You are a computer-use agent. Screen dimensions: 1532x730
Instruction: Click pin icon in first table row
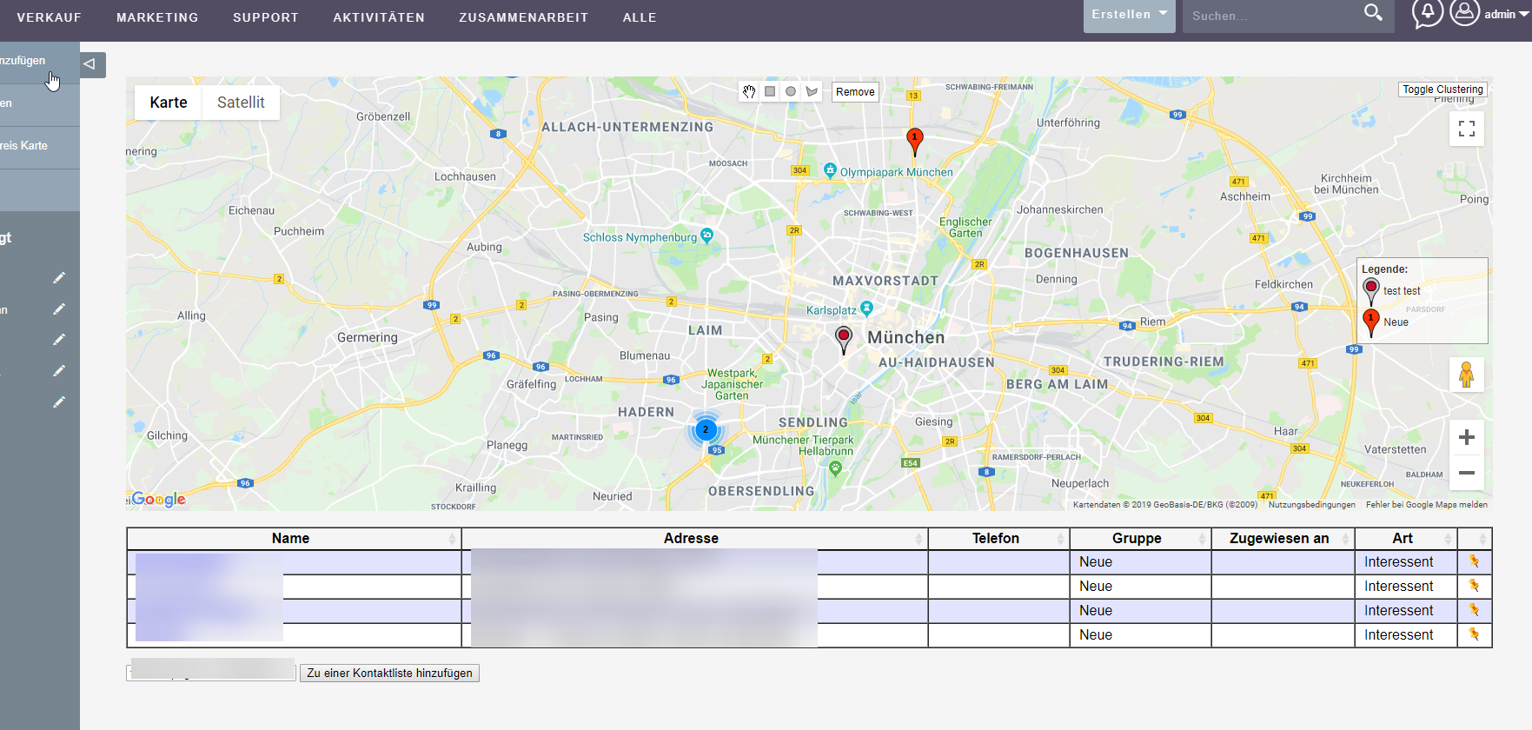pos(1474,561)
